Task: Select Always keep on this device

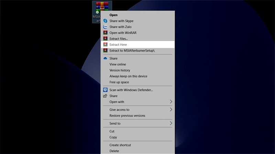Action: point(138,76)
